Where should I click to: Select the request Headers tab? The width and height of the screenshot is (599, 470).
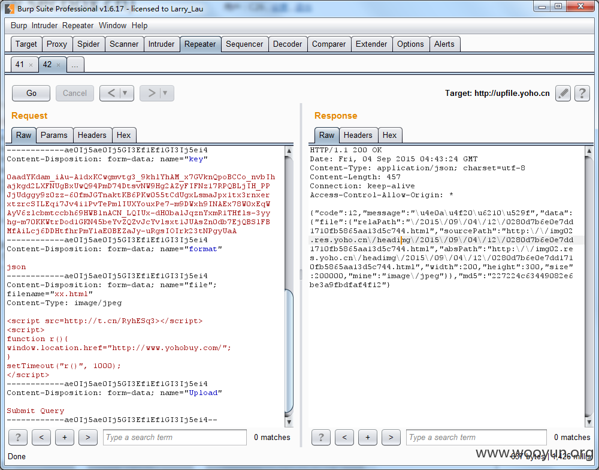pos(92,135)
